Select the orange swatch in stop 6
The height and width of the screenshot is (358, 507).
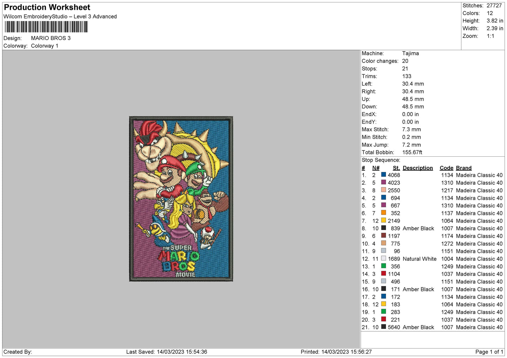pos(383,213)
